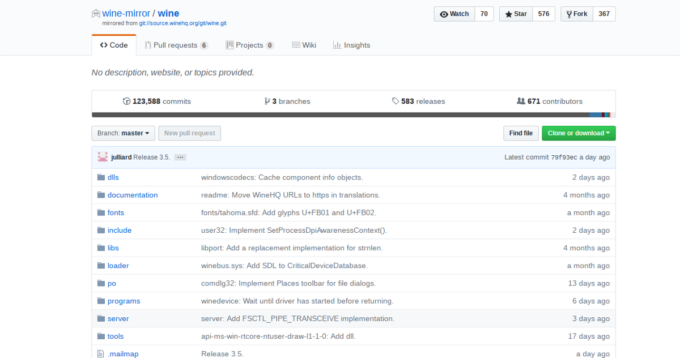This screenshot has width=680, height=358.
Task: Open the po folder link
Action: pos(112,283)
